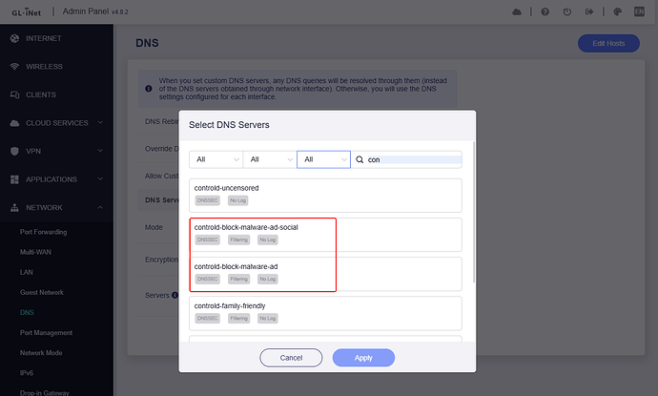Click the DNS server search field
Image resolution: width=658 pixels, height=396 pixels.
412,160
